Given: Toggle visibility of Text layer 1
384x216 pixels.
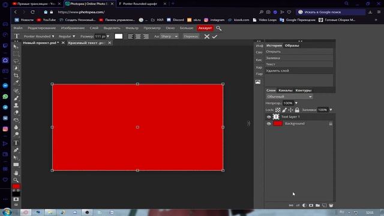Looking at the screenshot, I should [269, 117].
